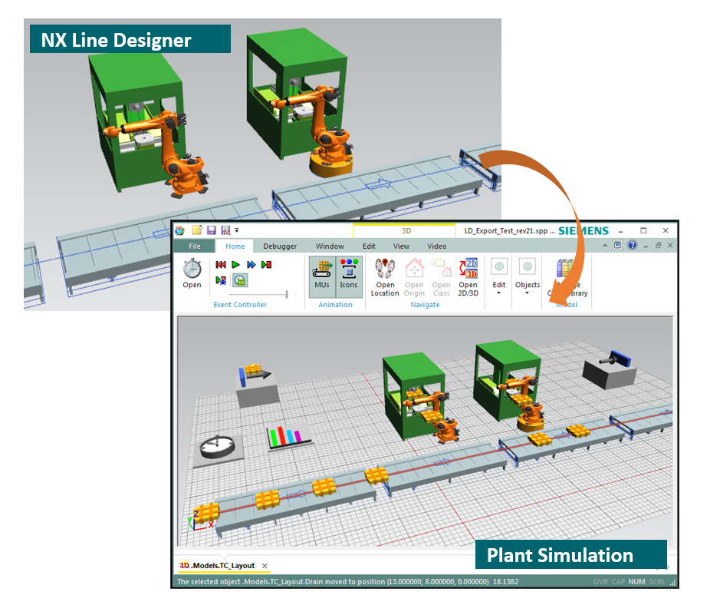
Task: Click the save-as icon in quick access
Action: click(x=225, y=230)
